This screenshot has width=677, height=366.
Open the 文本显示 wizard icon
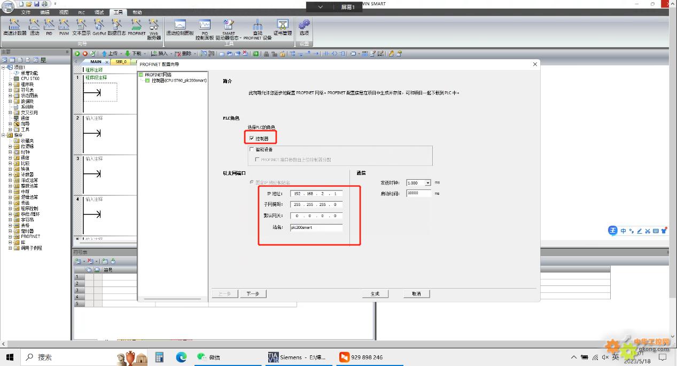point(81,27)
